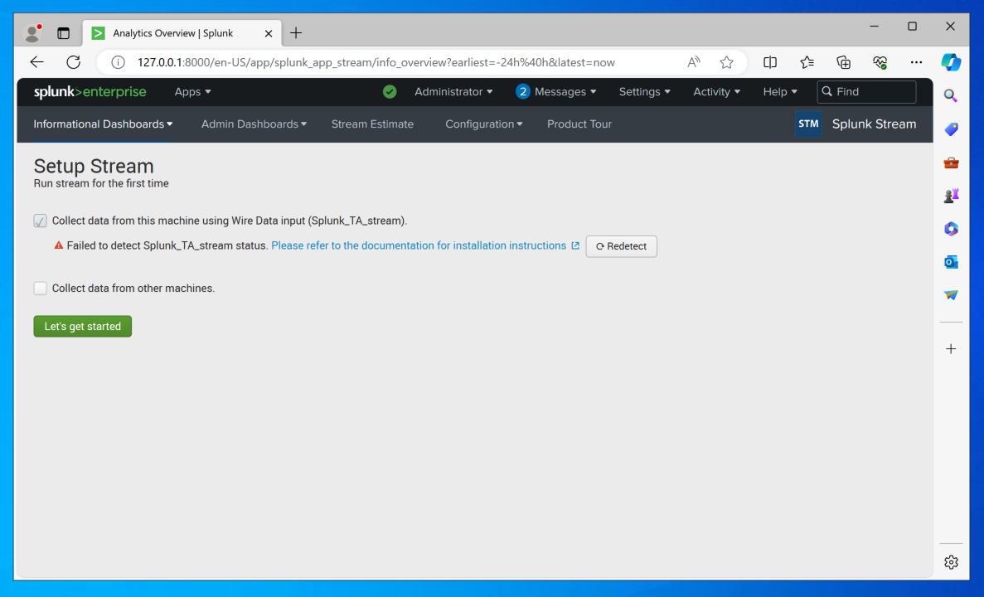
Task: Toggle Collect data from this machine checkbox
Action: point(40,221)
